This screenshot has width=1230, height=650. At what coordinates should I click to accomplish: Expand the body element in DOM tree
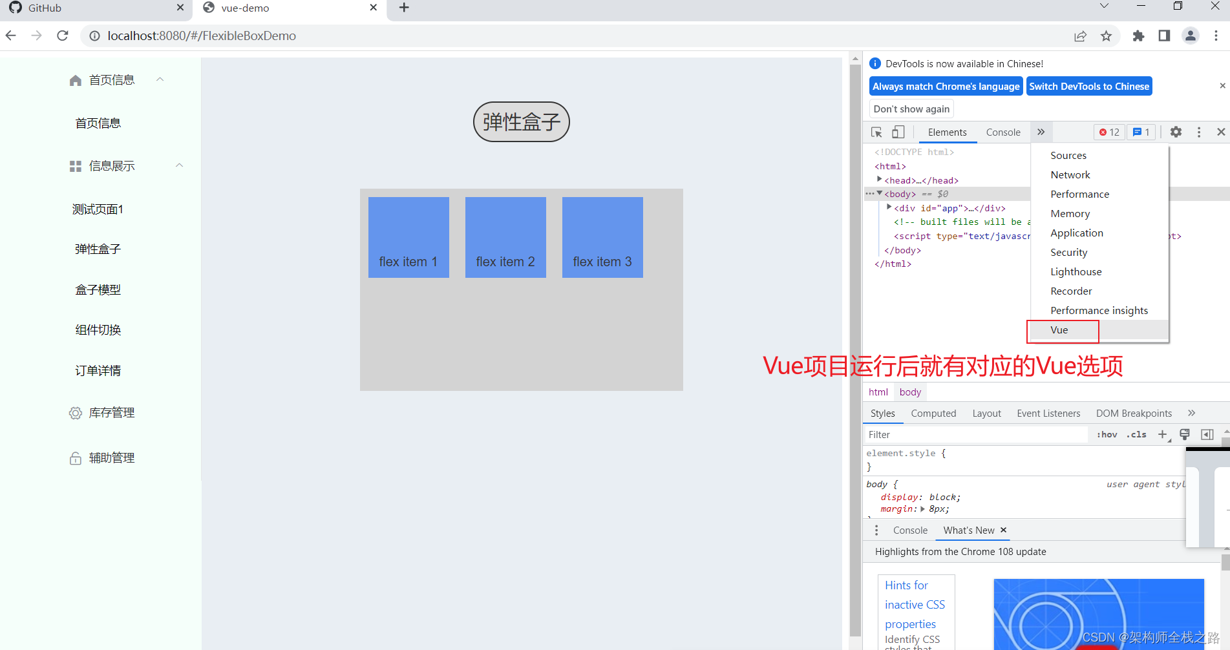[x=880, y=194]
